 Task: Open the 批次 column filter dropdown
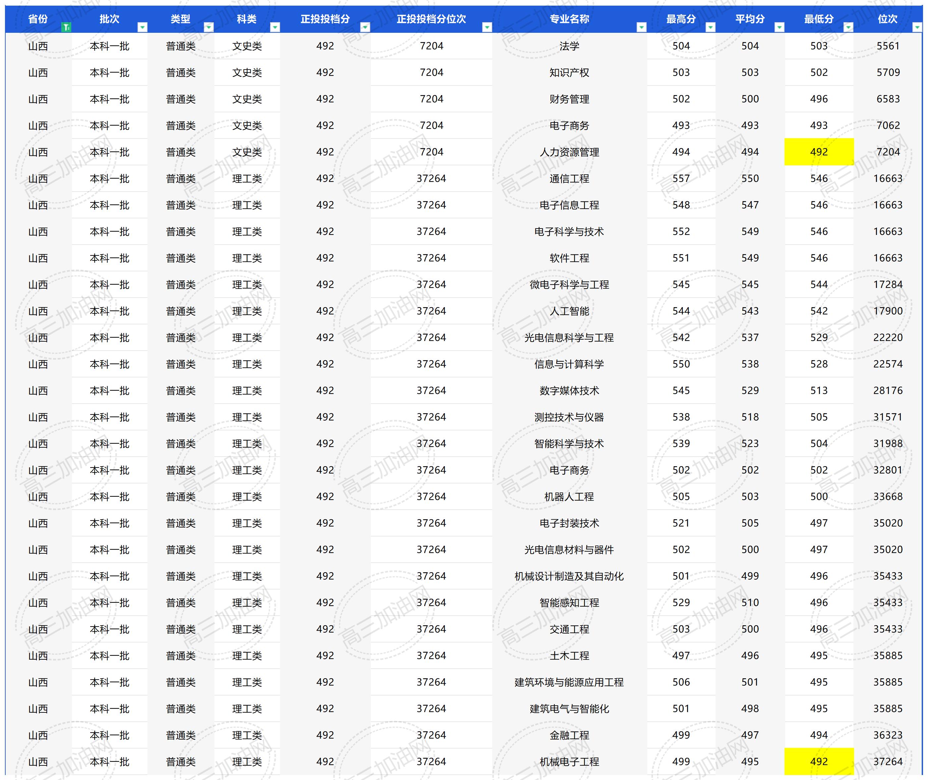(143, 28)
